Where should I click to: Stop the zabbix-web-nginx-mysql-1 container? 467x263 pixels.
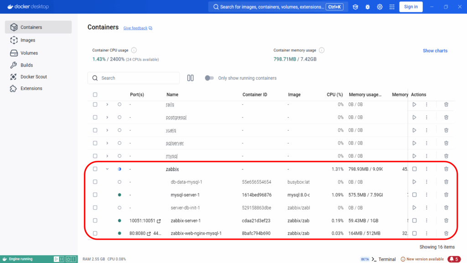tap(414, 233)
